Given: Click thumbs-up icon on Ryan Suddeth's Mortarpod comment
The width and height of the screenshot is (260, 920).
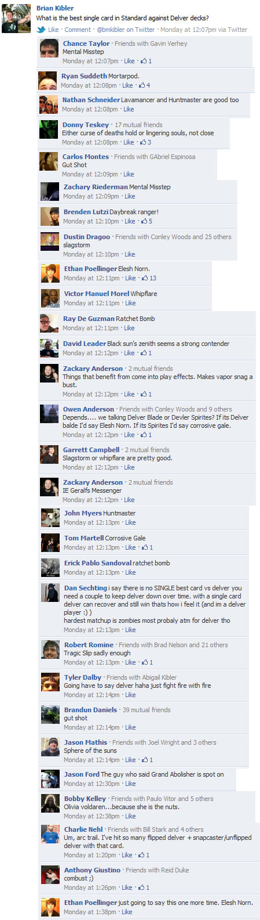Looking at the screenshot, I should pos(142,85).
